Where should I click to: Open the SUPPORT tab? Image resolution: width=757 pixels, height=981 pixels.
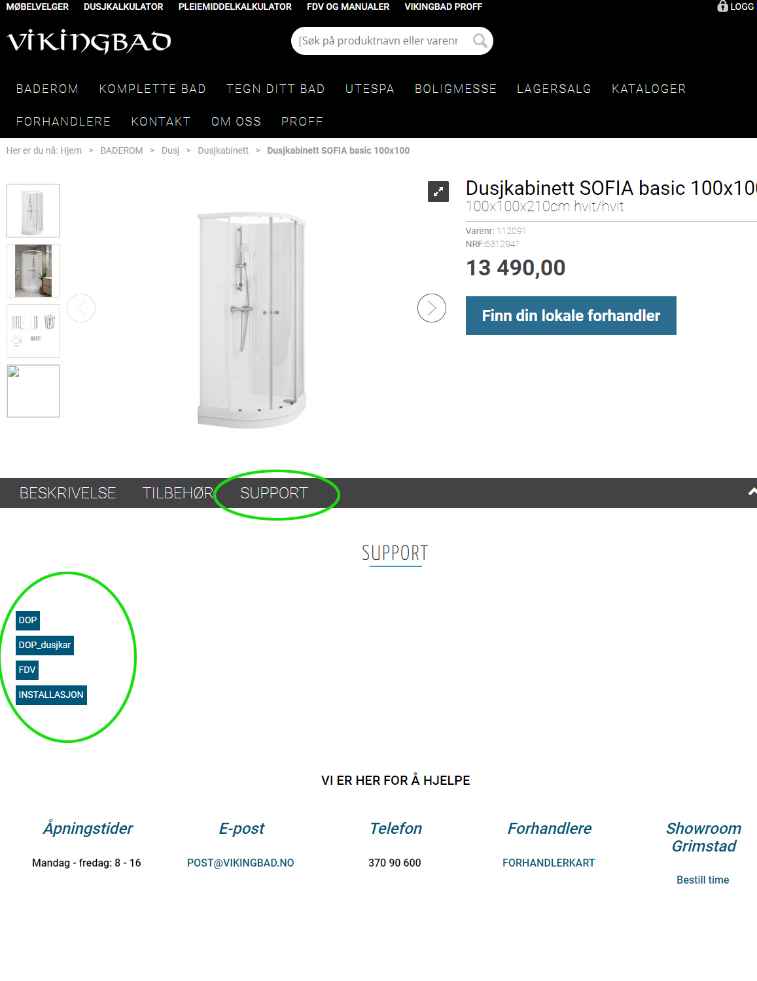(x=273, y=493)
